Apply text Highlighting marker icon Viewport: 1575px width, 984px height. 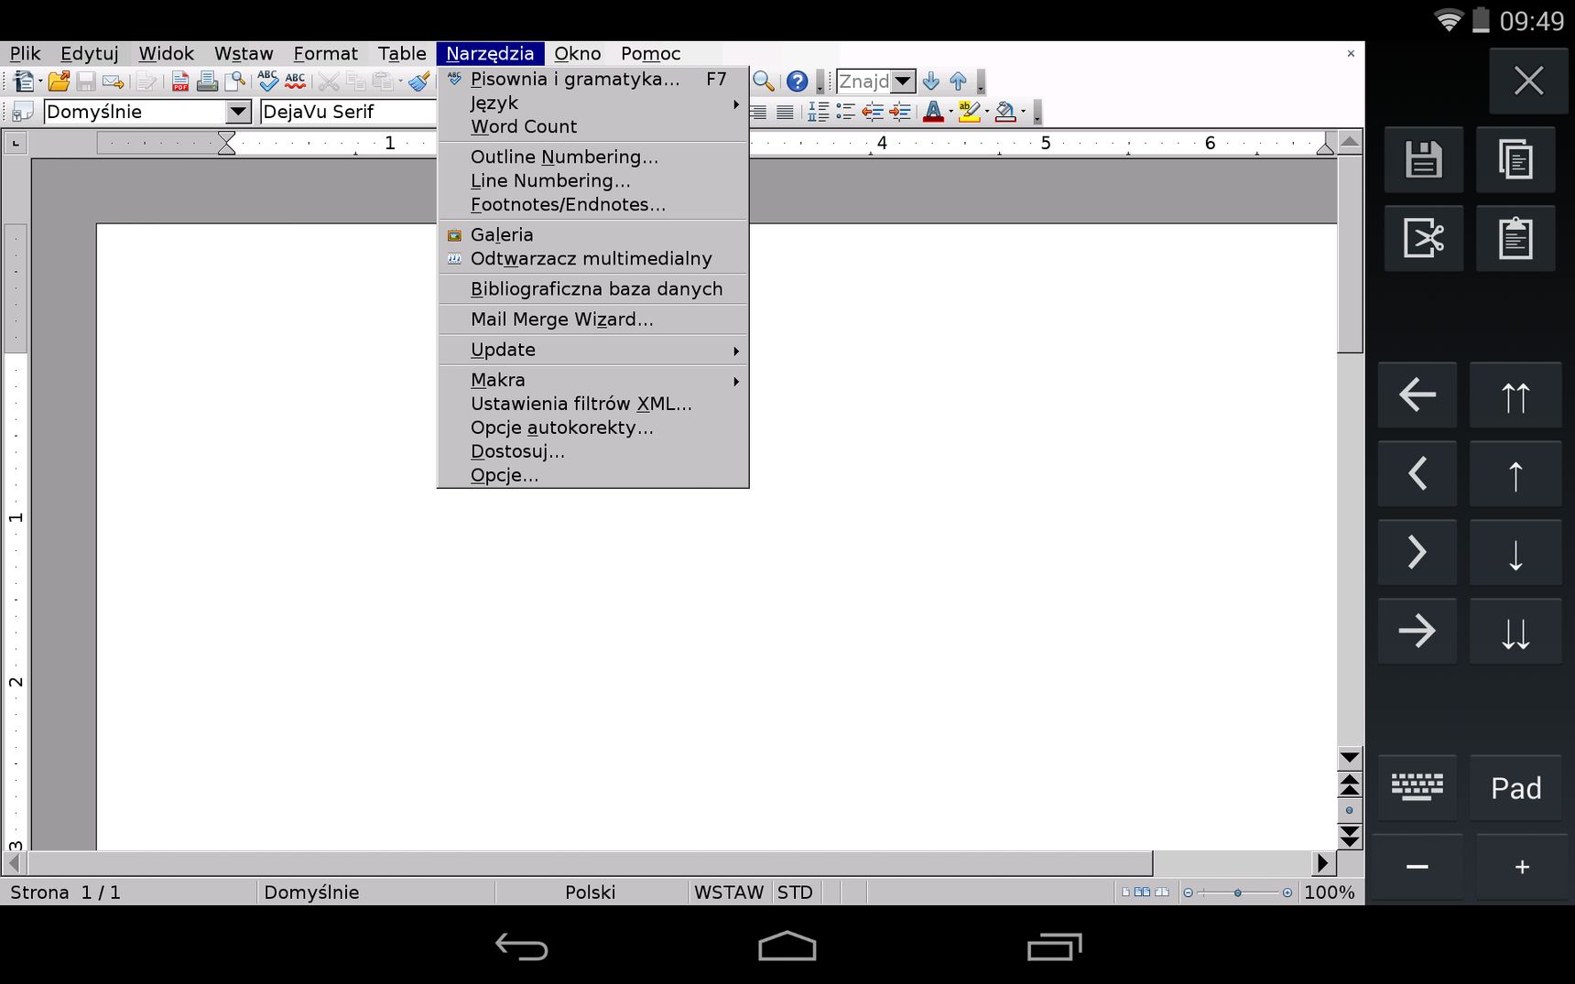click(969, 112)
